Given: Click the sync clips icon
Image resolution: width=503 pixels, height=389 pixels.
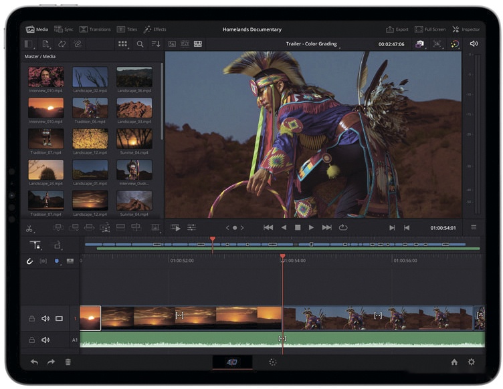Looking at the screenshot, I should (62, 44).
